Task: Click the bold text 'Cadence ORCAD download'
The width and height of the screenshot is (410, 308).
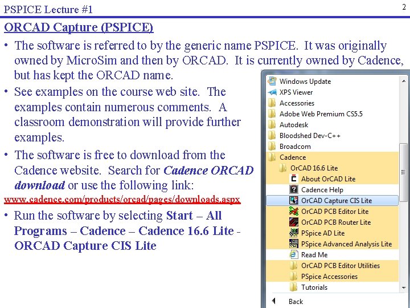Action: tap(134, 178)
